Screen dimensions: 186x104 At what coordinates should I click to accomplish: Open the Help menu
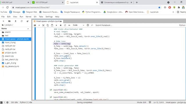click(x=57, y=17)
